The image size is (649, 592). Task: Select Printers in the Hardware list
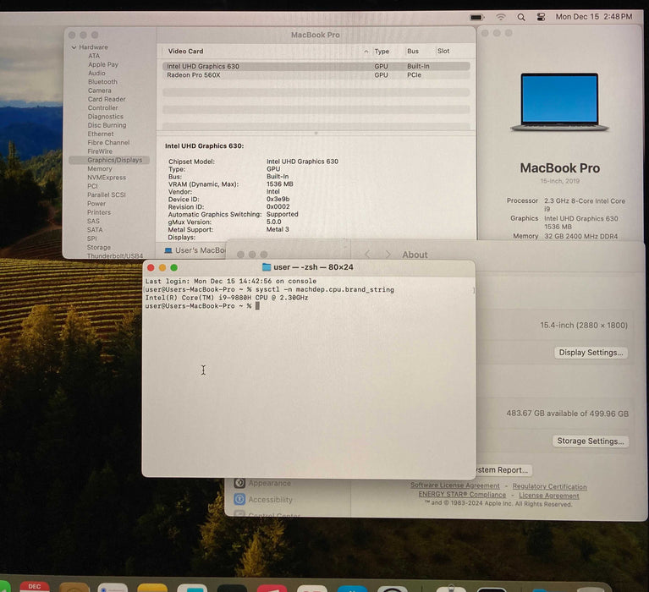click(99, 212)
